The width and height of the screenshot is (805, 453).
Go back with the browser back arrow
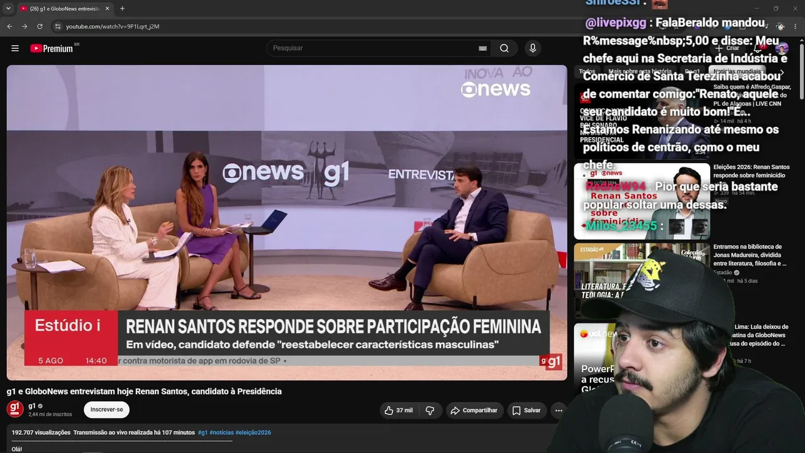(x=9, y=26)
